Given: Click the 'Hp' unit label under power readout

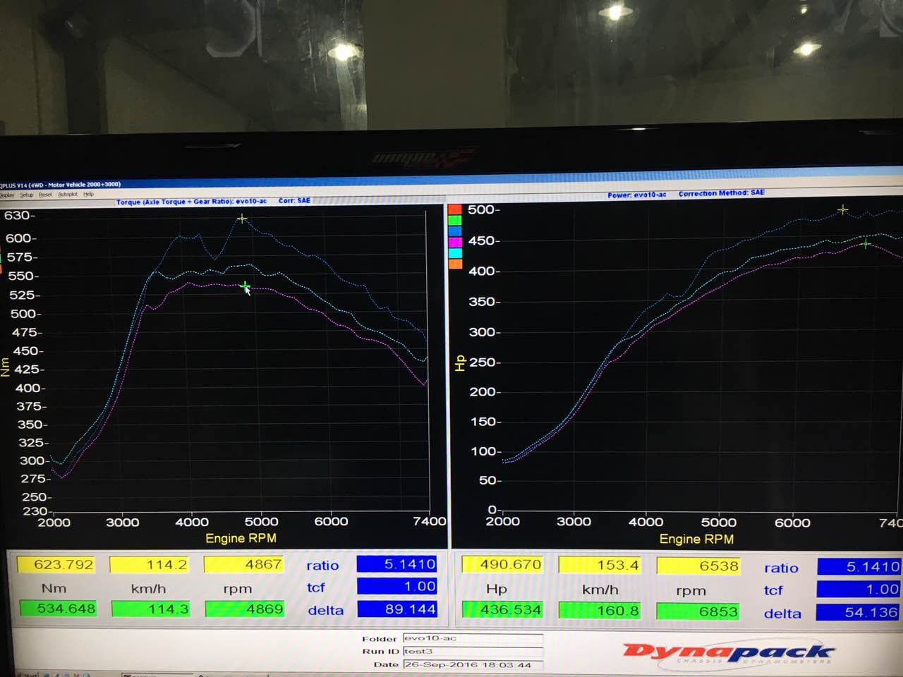Looking at the screenshot, I should point(497,589).
